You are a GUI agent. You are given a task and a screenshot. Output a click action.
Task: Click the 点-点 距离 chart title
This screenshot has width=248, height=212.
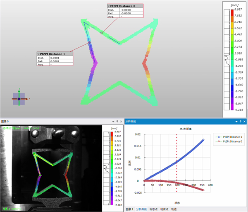point(186,129)
